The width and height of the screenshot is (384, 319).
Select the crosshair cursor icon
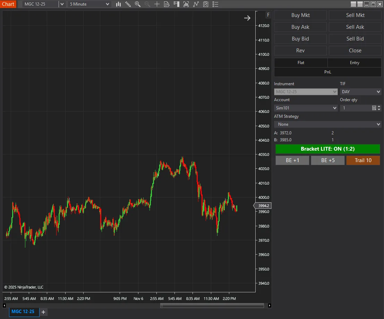[157, 4]
